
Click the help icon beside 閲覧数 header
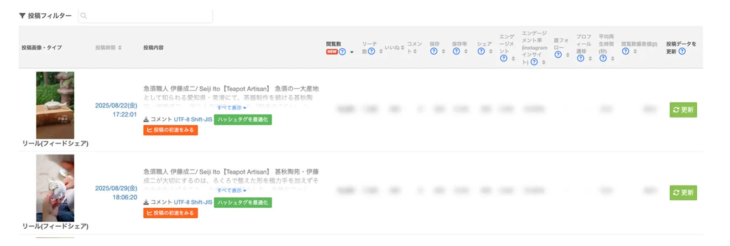coord(342,51)
